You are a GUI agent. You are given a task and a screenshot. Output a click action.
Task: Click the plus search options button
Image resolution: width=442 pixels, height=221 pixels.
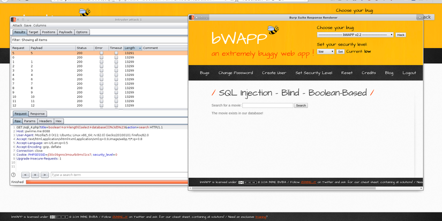(35, 175)
